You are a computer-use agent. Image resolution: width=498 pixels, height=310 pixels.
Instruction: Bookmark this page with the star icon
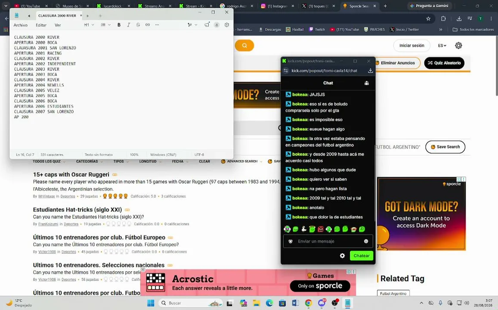(428, 19)
